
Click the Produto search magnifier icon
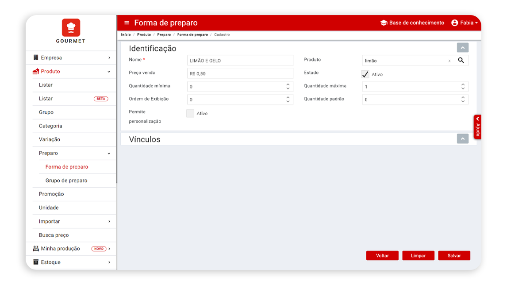click(461, 60)
